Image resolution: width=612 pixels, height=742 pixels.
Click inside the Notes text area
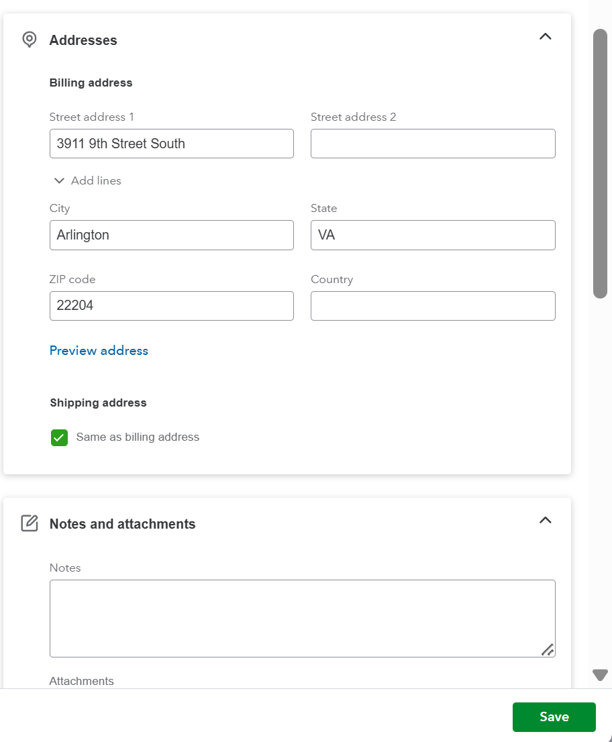click(302, 618)
